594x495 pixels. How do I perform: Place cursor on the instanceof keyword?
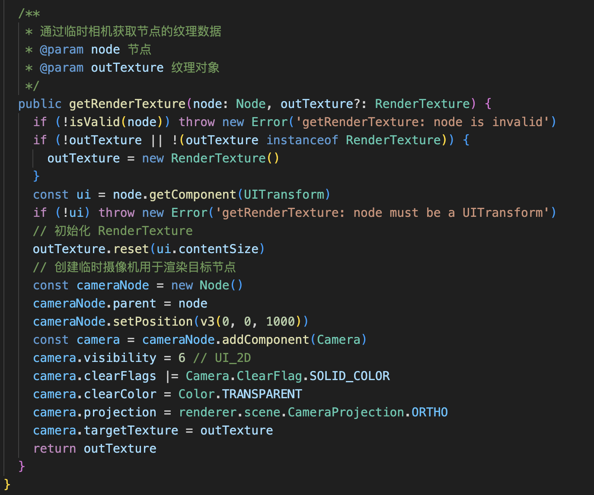[302, 140]
